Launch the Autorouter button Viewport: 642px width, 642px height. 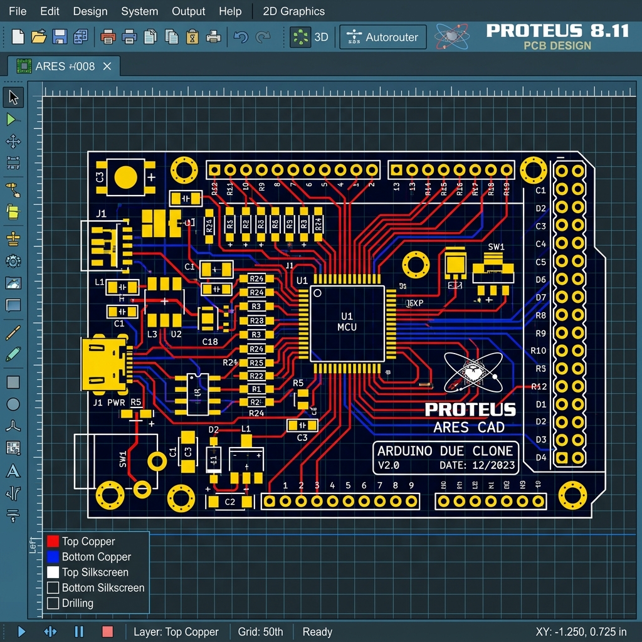(383, 37)
